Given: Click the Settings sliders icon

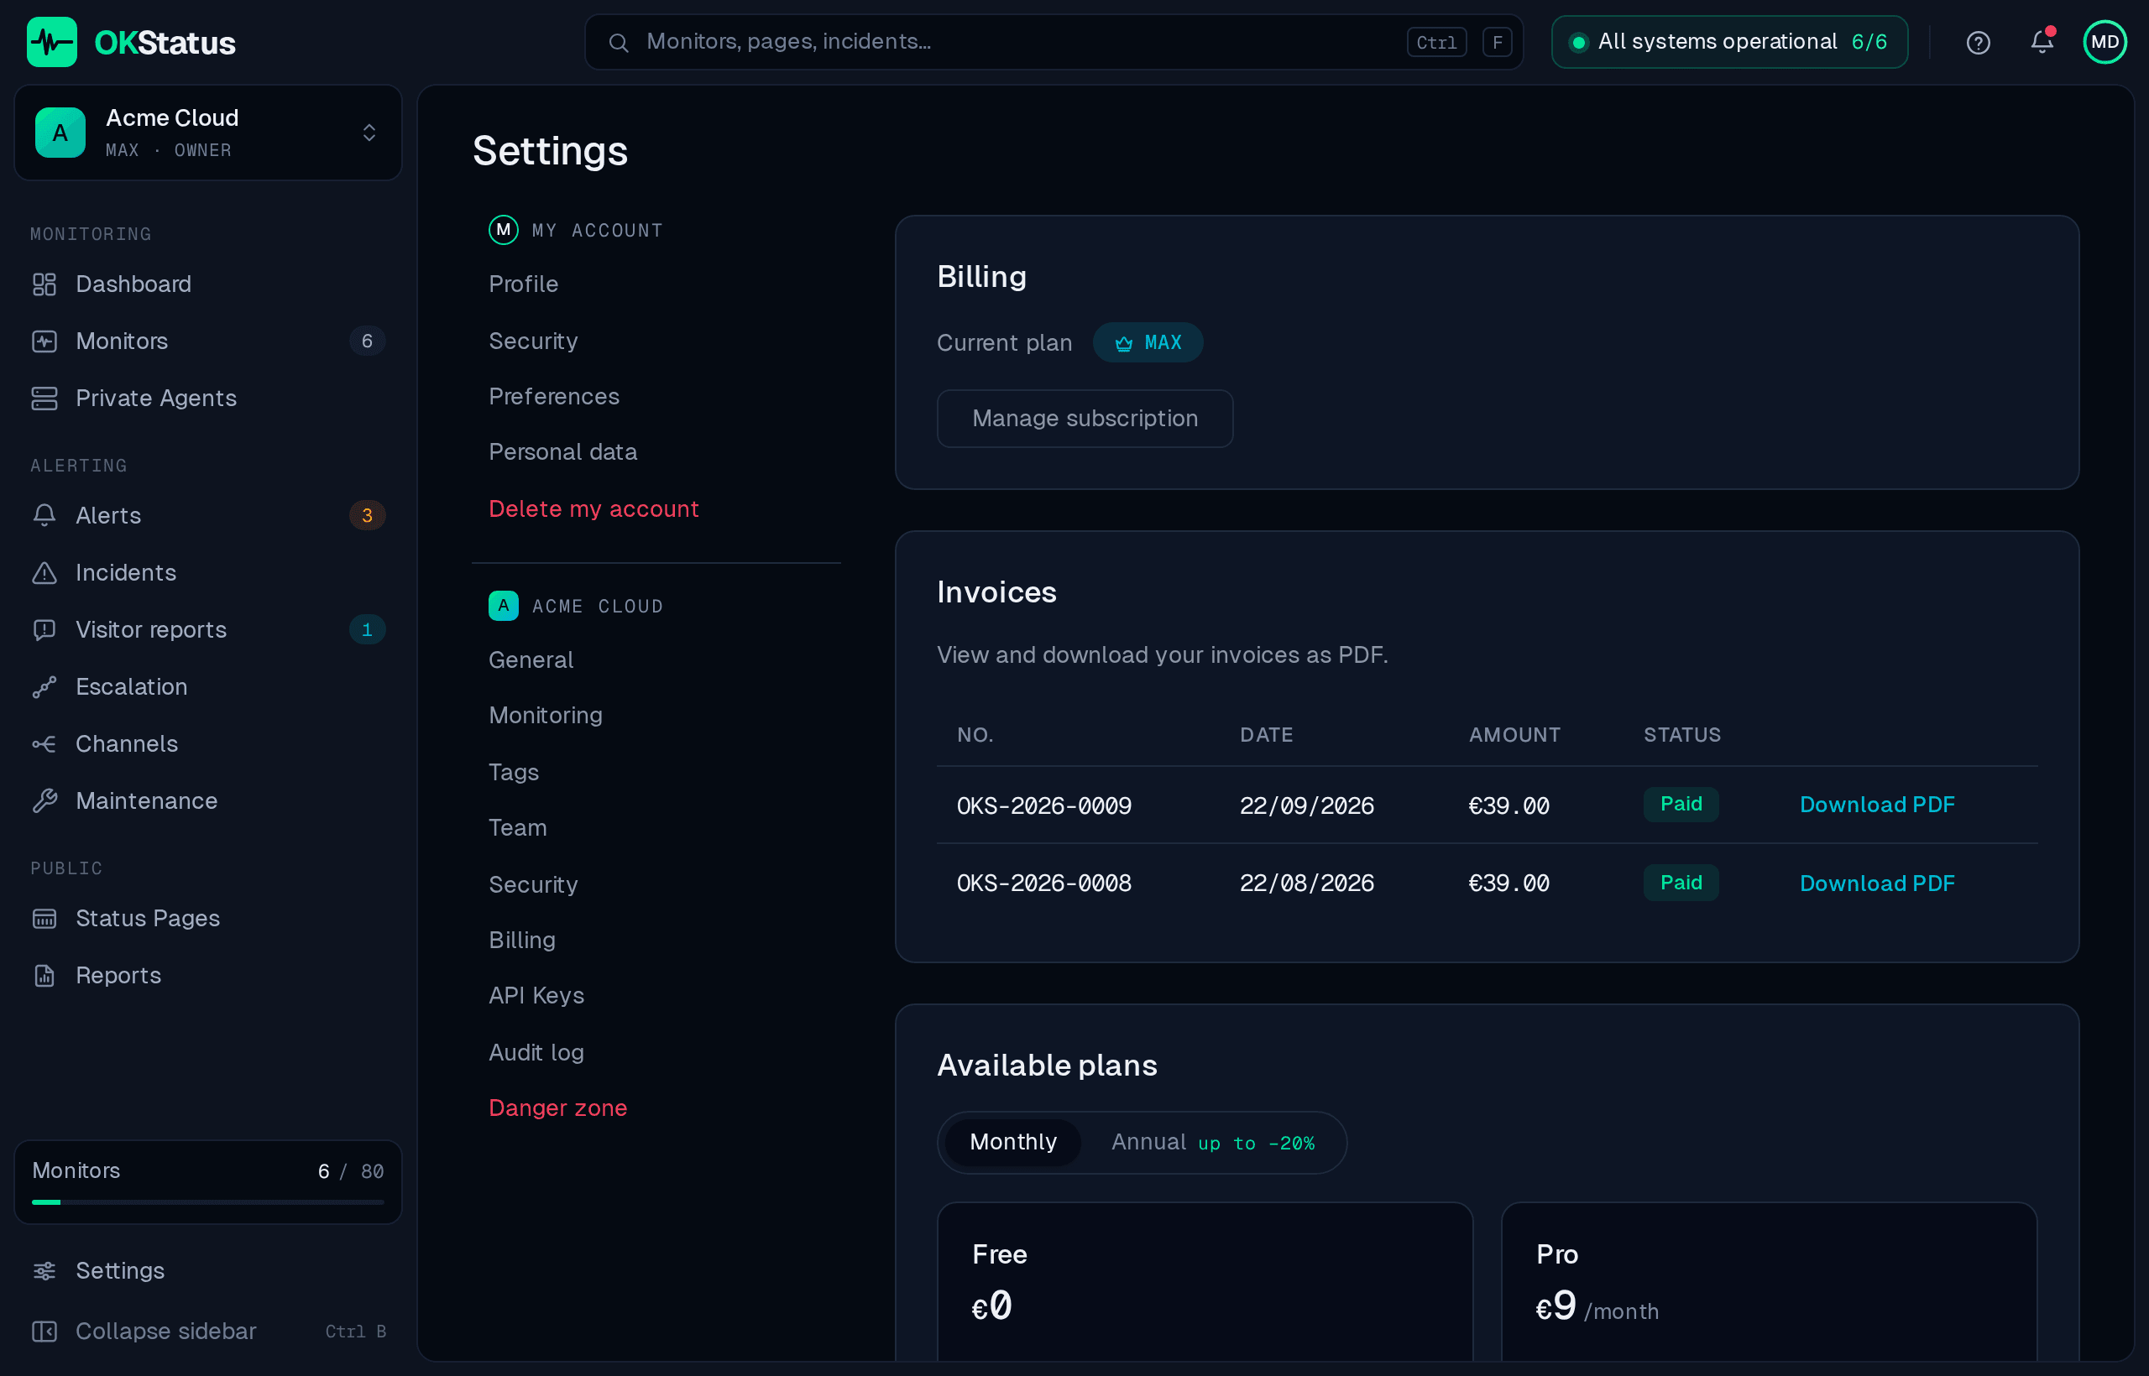Looking at the screenshot, I should tap(44, 1270).
